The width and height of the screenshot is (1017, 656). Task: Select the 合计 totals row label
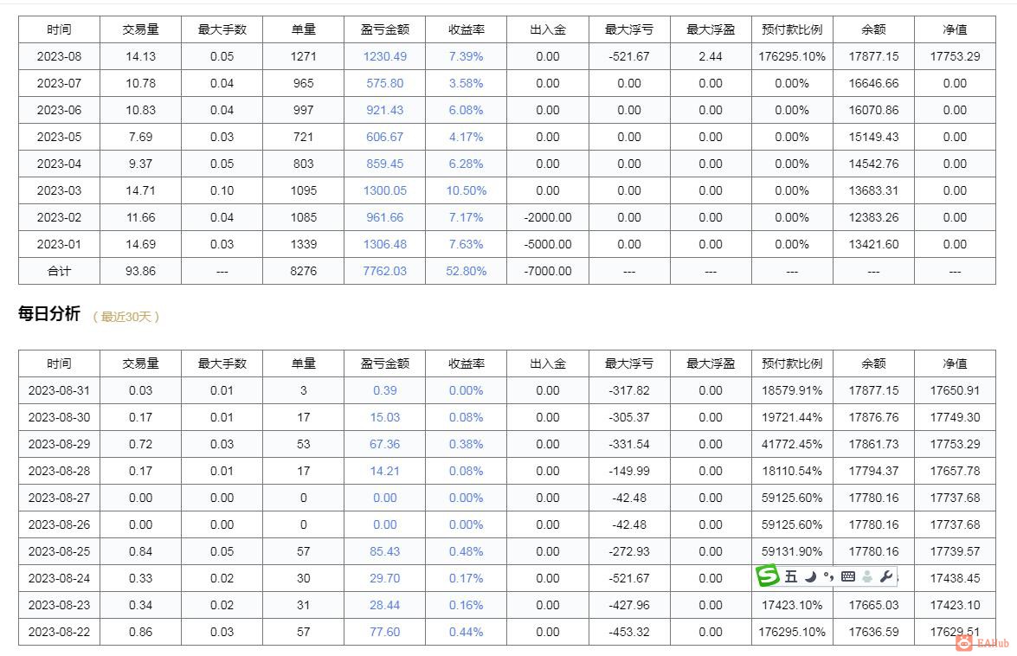[59, 271]
